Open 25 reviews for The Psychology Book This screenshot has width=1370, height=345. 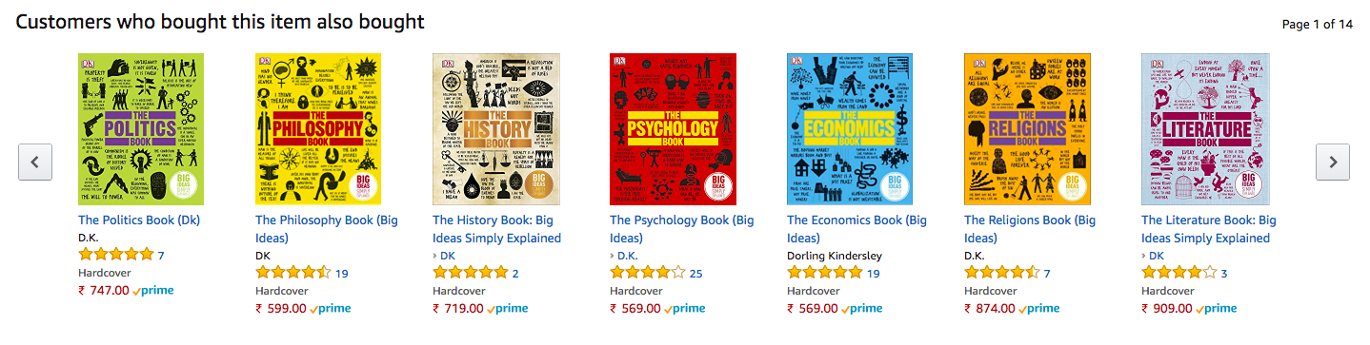pos(695,274)
